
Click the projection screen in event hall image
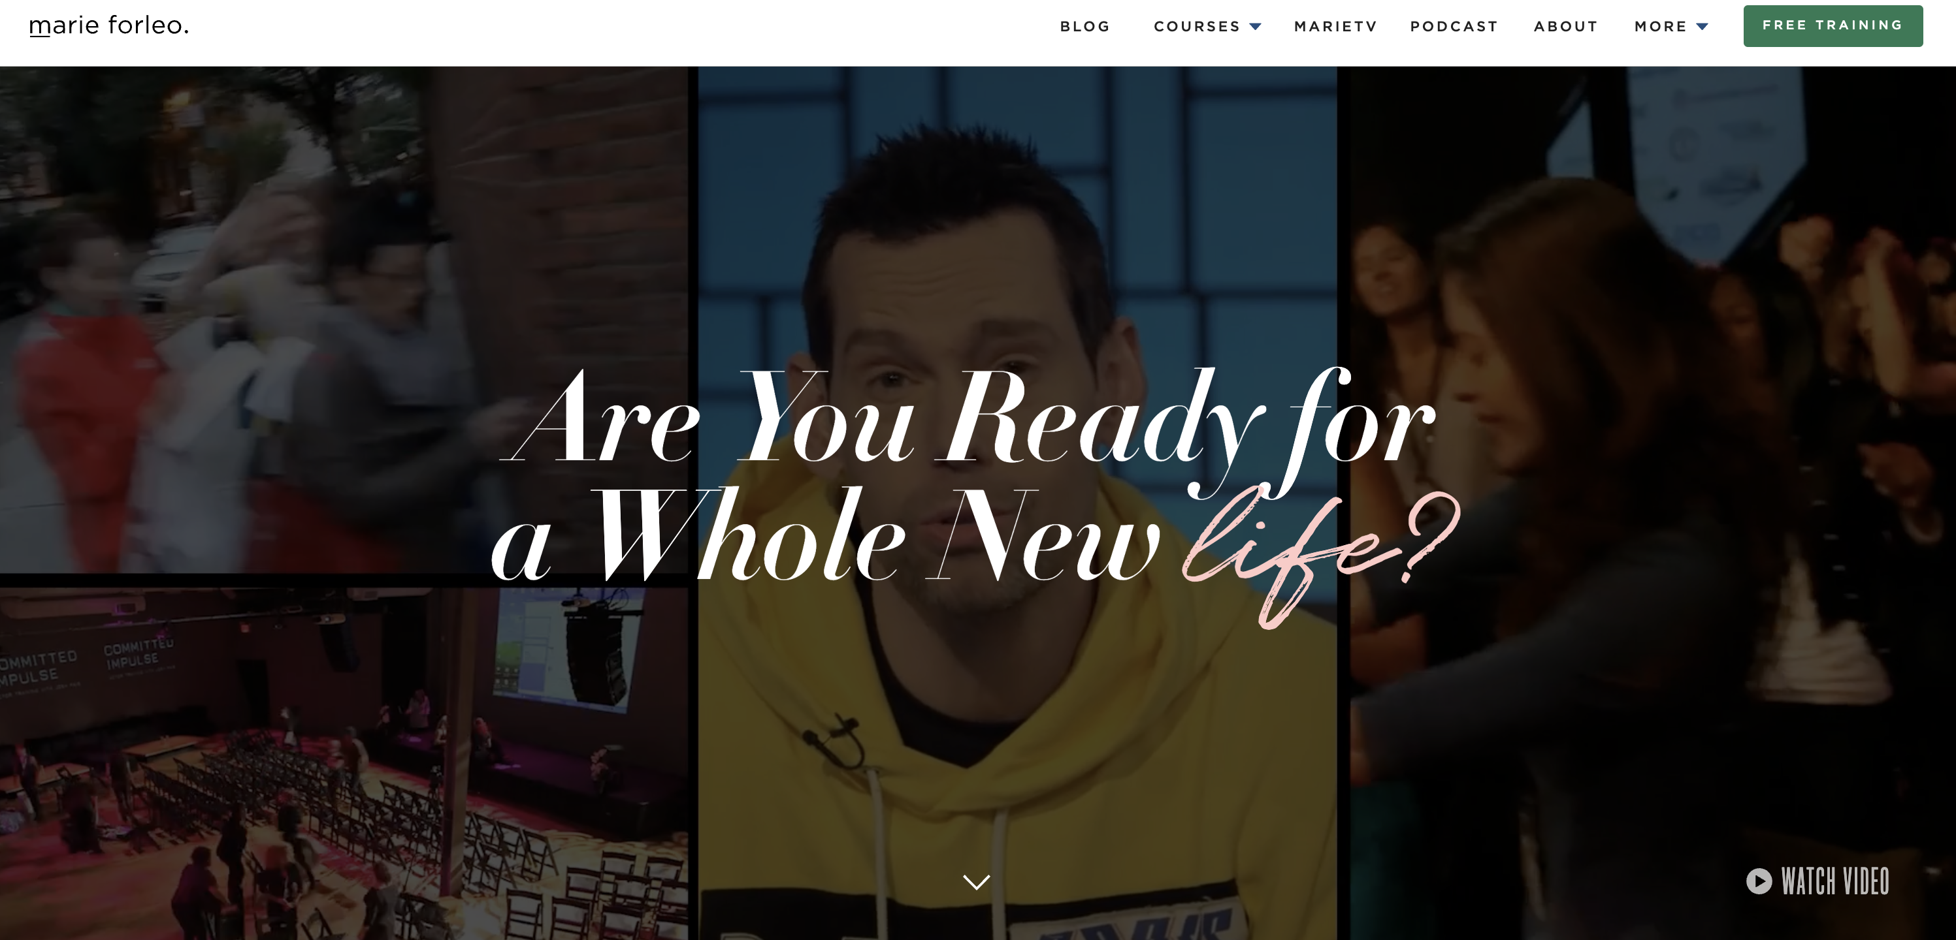click(566, 649)
